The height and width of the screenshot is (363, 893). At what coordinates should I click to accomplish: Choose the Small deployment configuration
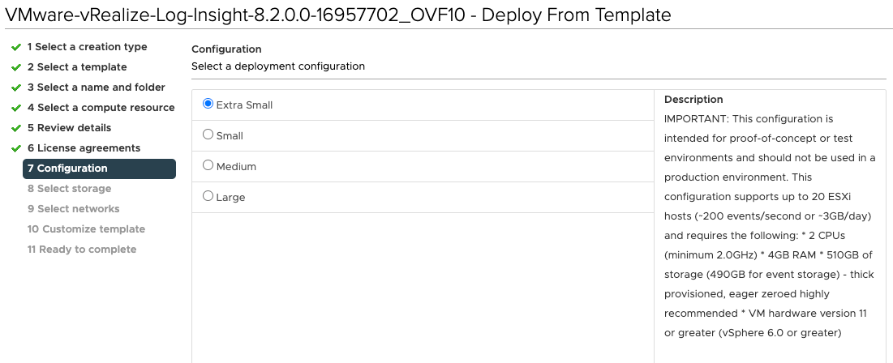click(208, 135)
